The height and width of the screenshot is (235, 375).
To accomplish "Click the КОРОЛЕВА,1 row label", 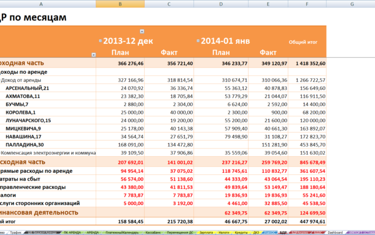I will (x=21, y=112).
